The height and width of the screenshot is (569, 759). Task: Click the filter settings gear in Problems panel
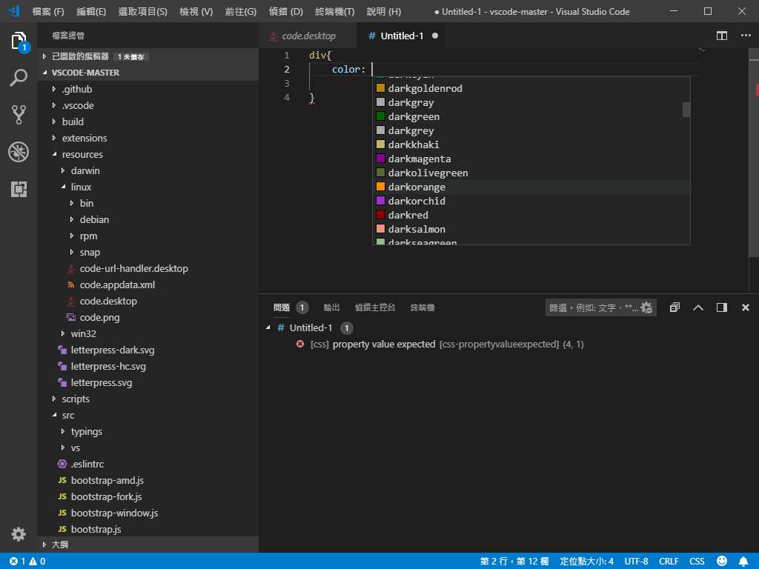tap(646, 307)
